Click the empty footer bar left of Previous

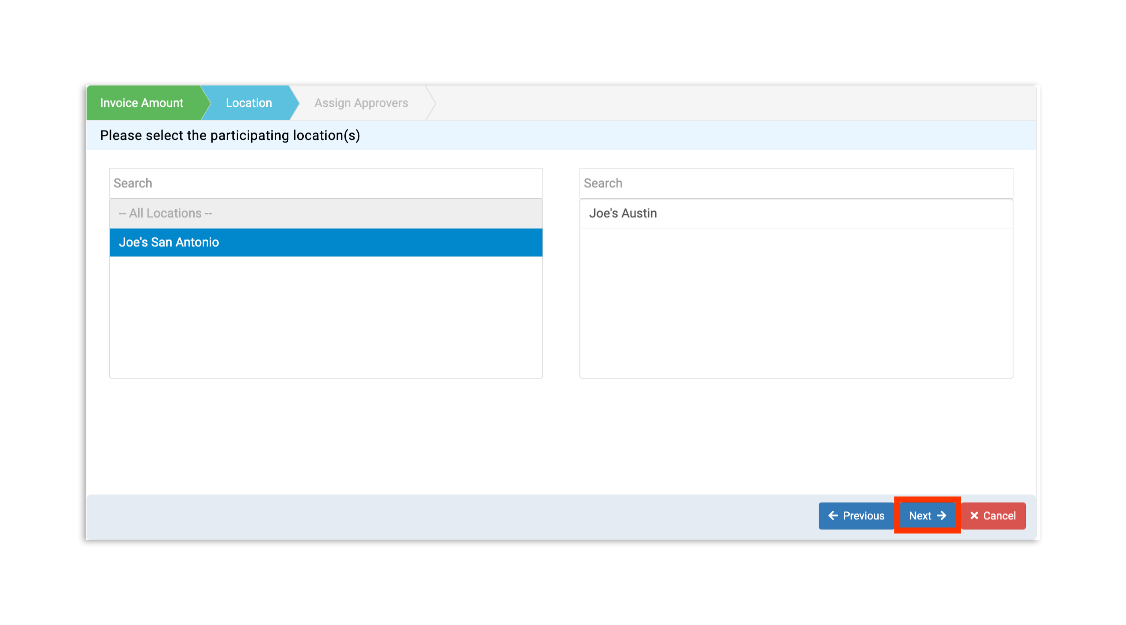click(x=450, y=516)
